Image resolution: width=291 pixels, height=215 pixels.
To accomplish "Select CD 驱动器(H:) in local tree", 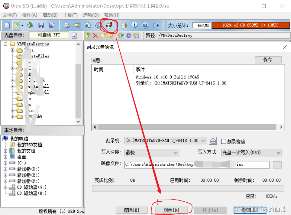I will point(31,193).
